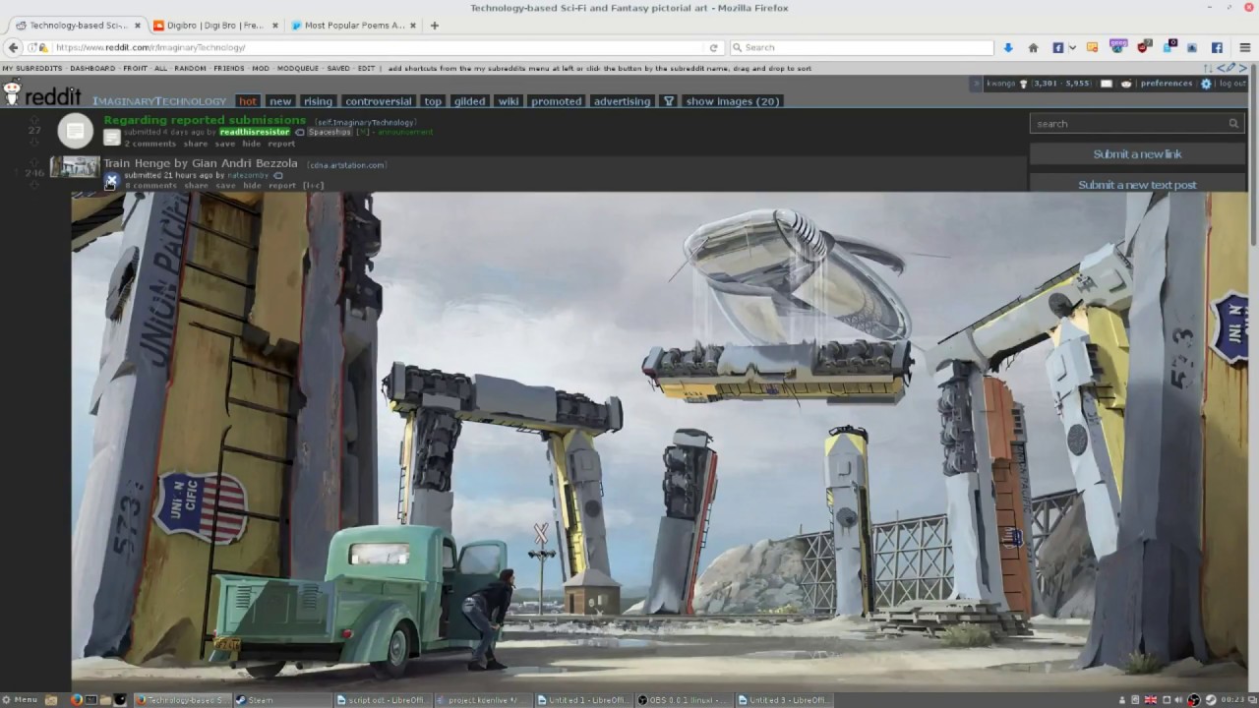
Task: Click DASHBOARD link in top bar
Action: [x=92, y=69]
